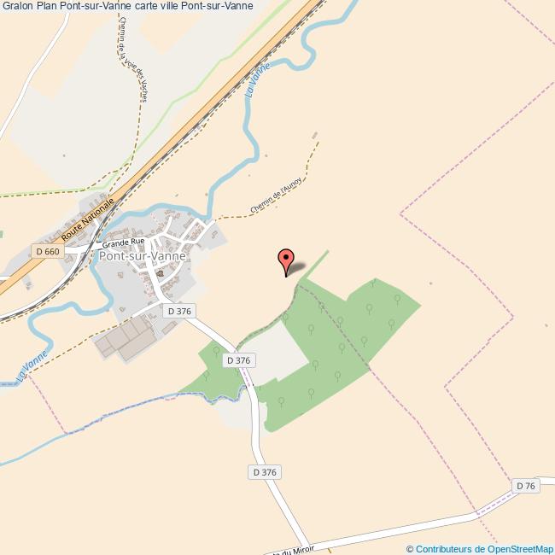The width and height of the screenshot is (555, 555).
Task: Click the Pont-sur-Vanne village name label
Action: [x=143, y=256]
